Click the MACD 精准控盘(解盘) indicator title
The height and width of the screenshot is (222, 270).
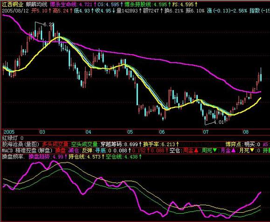tap(27, 150)
